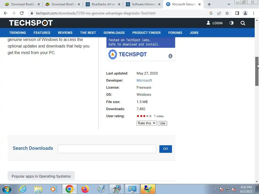Image resolution: width=259 pixels, height=194 pixels.
Task: Click the TechSpot hexagon badge logo
Action: (x=113, y=54)
